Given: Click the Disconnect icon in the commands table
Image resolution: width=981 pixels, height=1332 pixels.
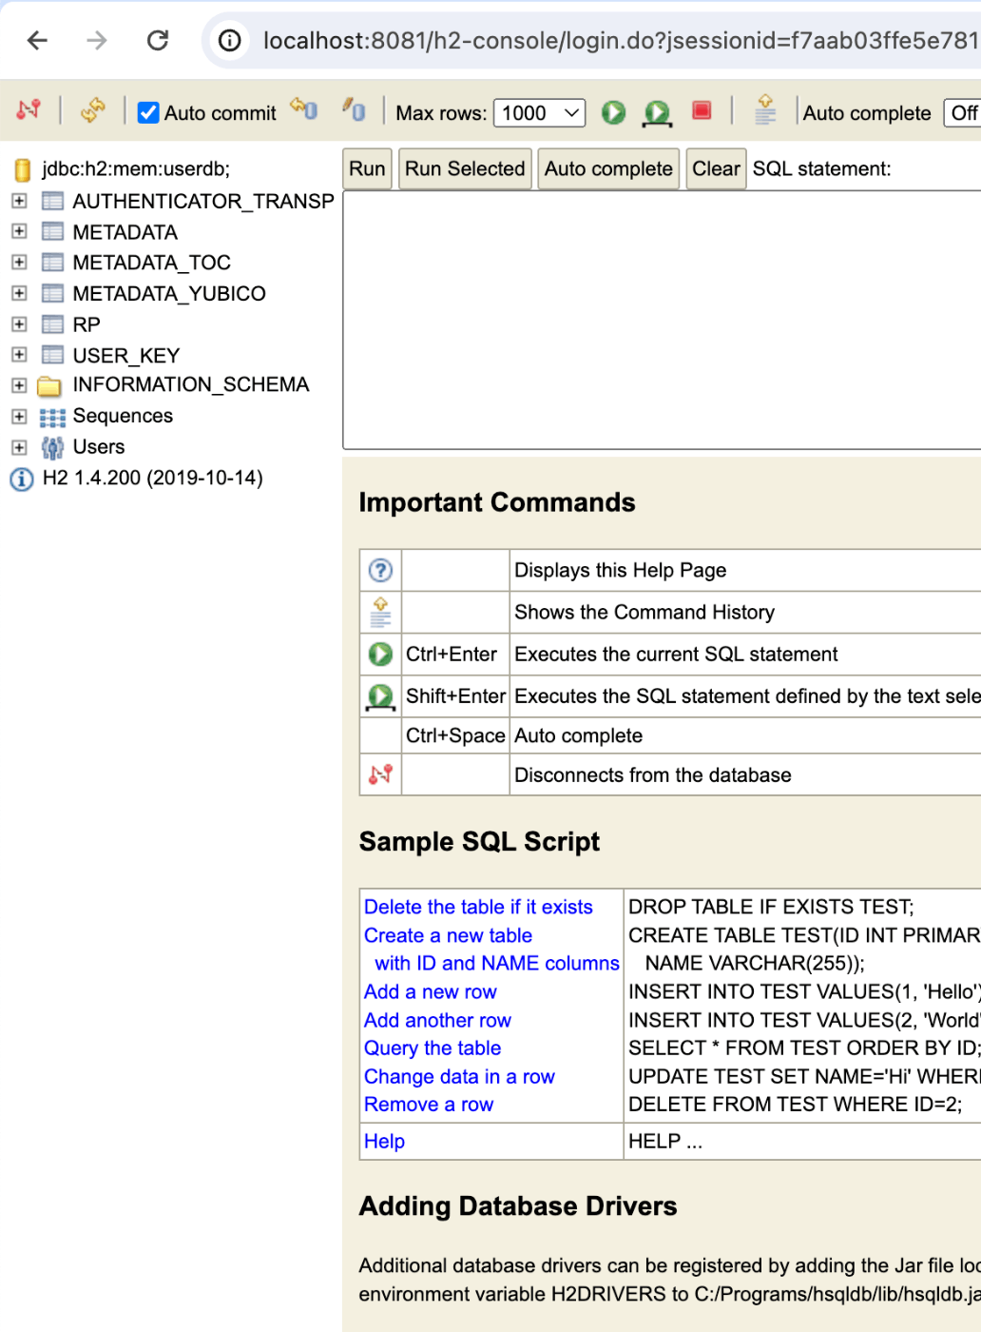Looking at the screenshot, I should tap(380, 774).
